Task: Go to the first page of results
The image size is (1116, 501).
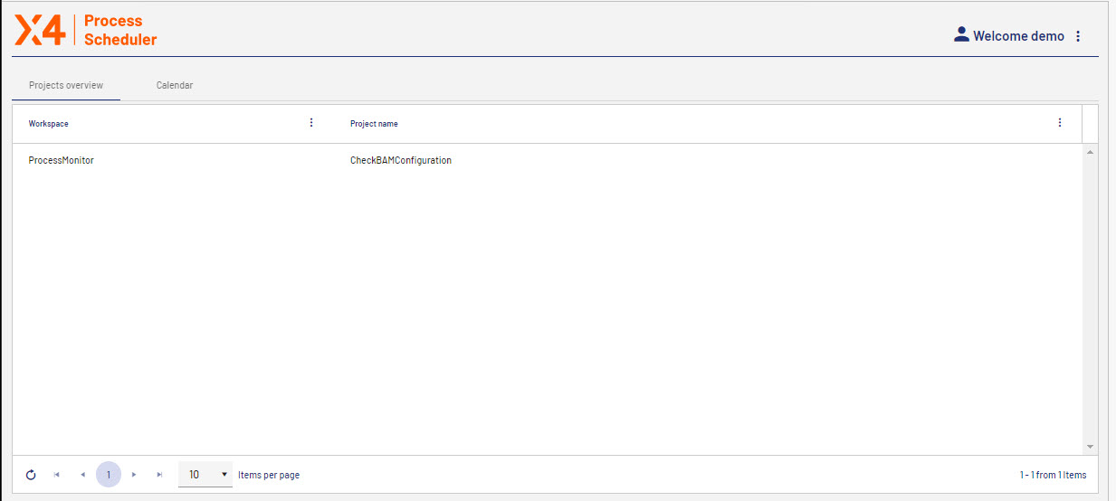Action: tap(57, 475)
